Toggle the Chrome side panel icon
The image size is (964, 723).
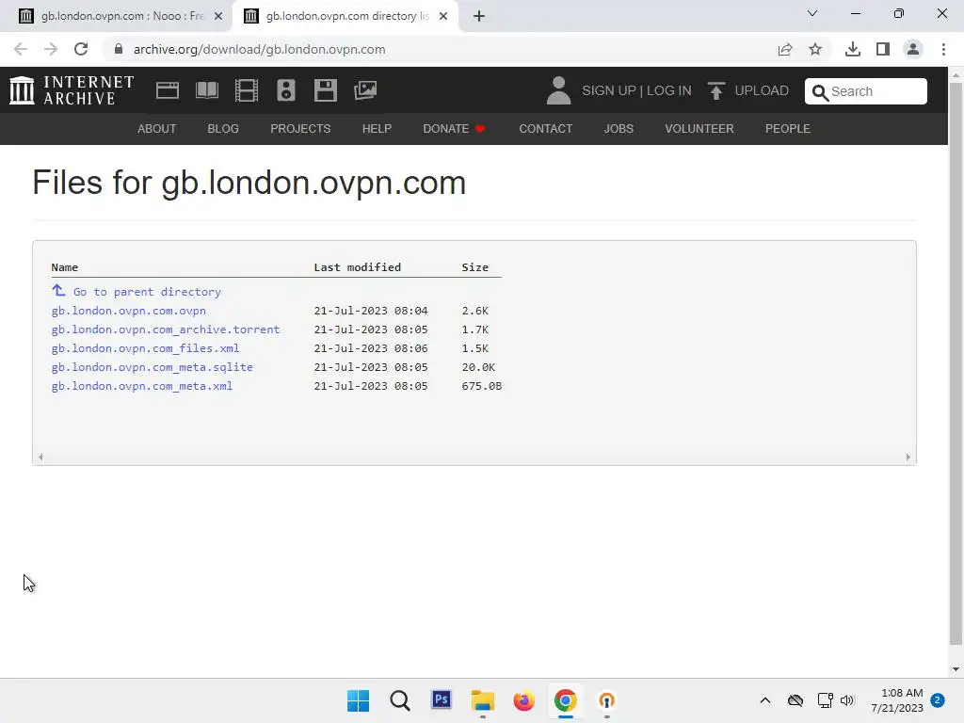(883, 49)
